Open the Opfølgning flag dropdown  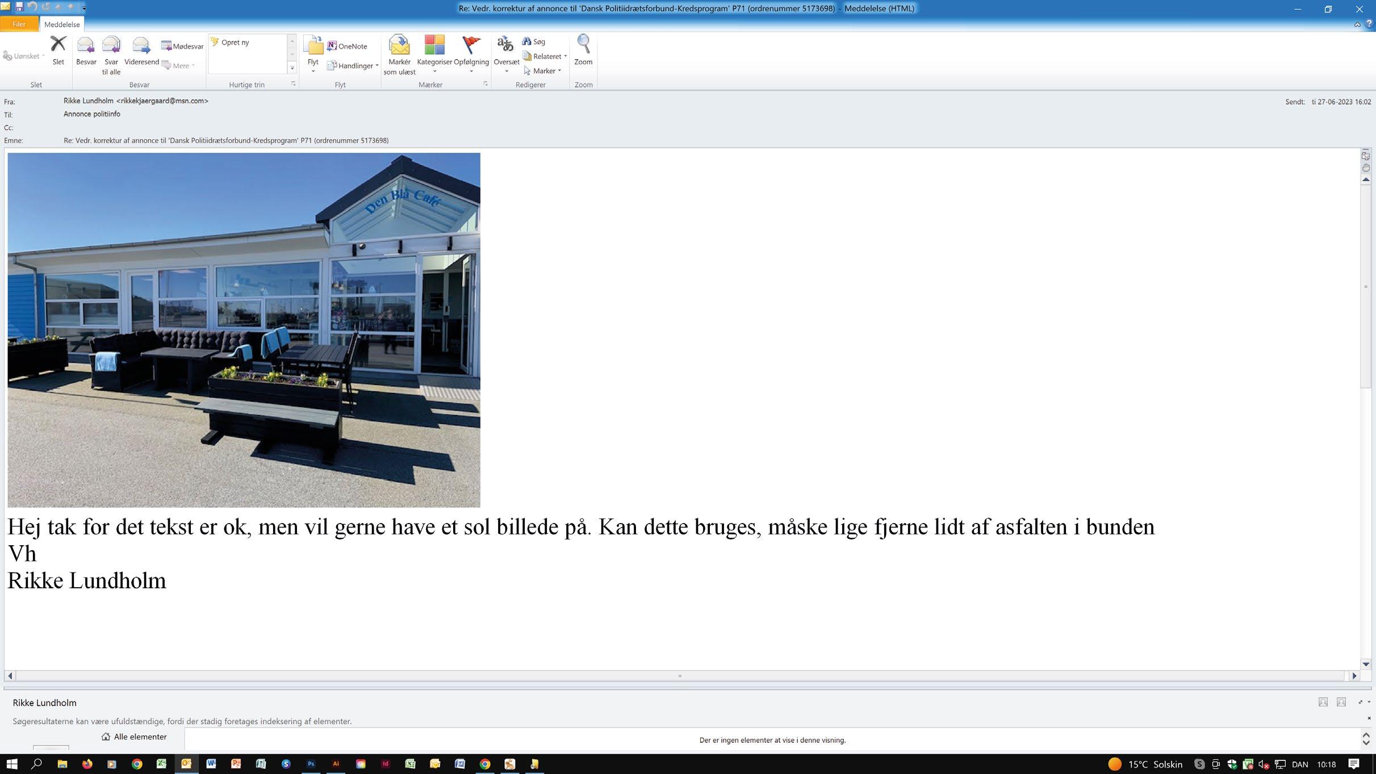pos(471,72)
